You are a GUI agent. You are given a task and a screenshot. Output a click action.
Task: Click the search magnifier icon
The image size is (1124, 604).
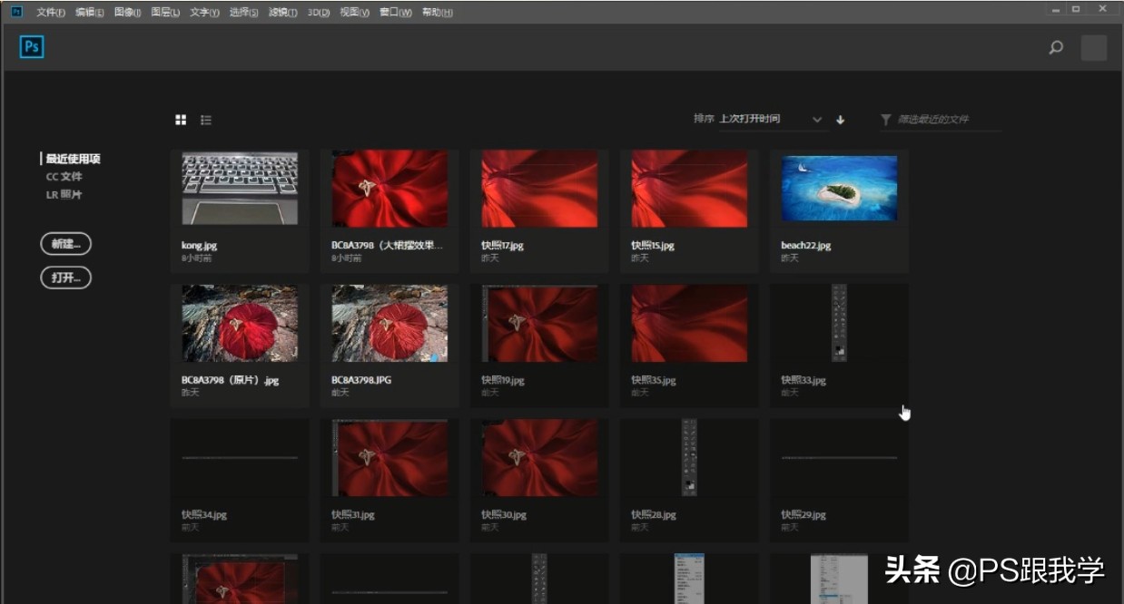[x=1055, y=46]
